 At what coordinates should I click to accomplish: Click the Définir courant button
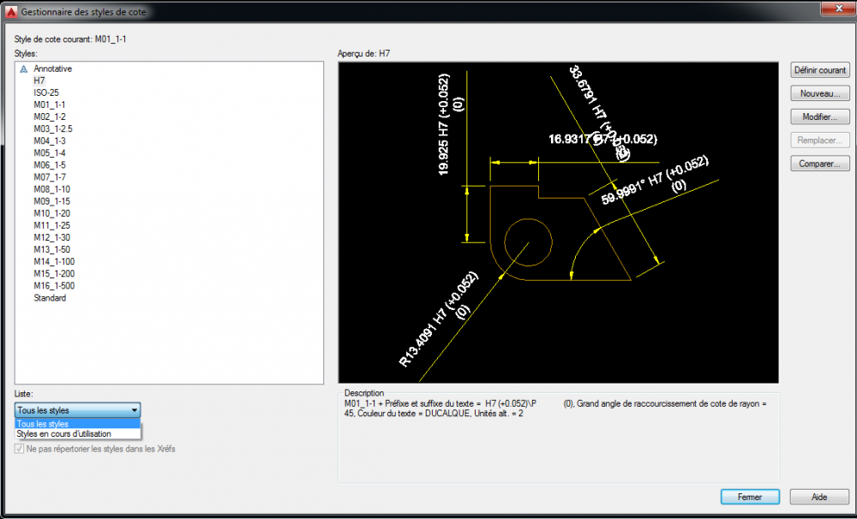(x=820, y=70)
